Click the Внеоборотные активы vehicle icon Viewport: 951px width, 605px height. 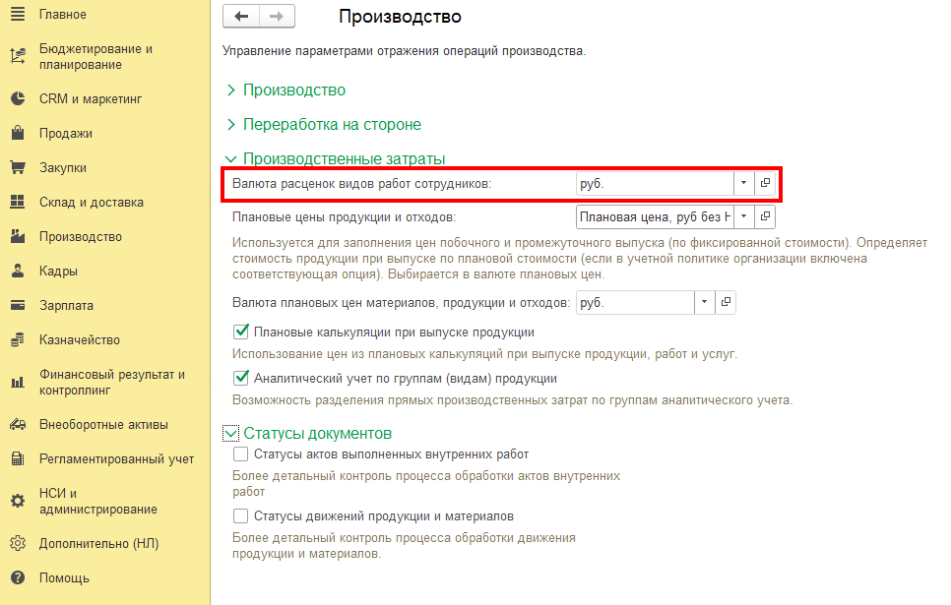coord(18,424)
